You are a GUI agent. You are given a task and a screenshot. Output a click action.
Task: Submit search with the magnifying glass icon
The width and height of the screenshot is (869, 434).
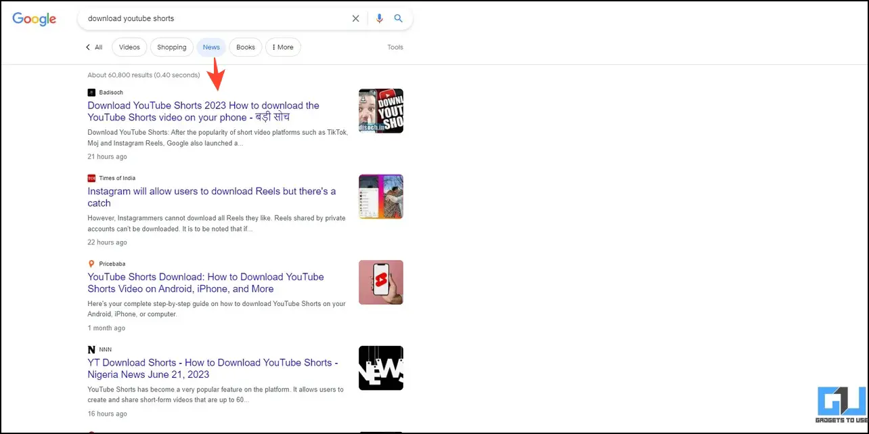[399, 19]
